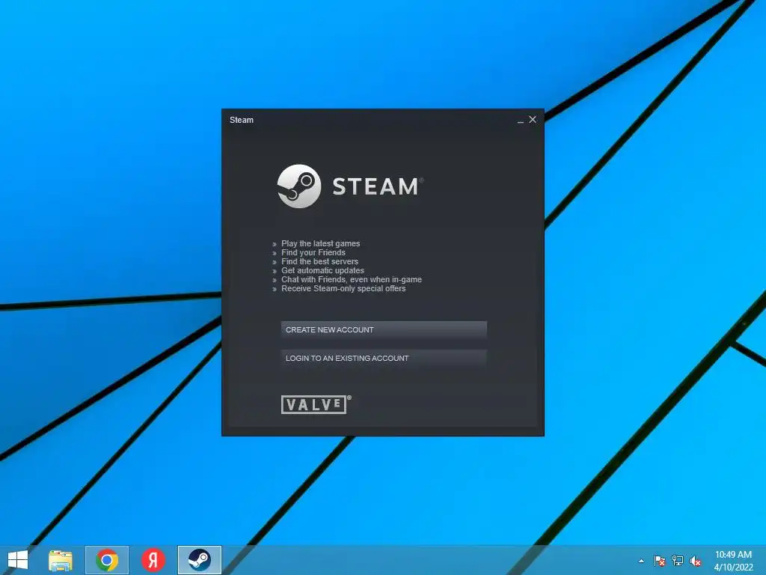Show hidden system tray icons
This screenshot has height=575, width=766.
641,561
